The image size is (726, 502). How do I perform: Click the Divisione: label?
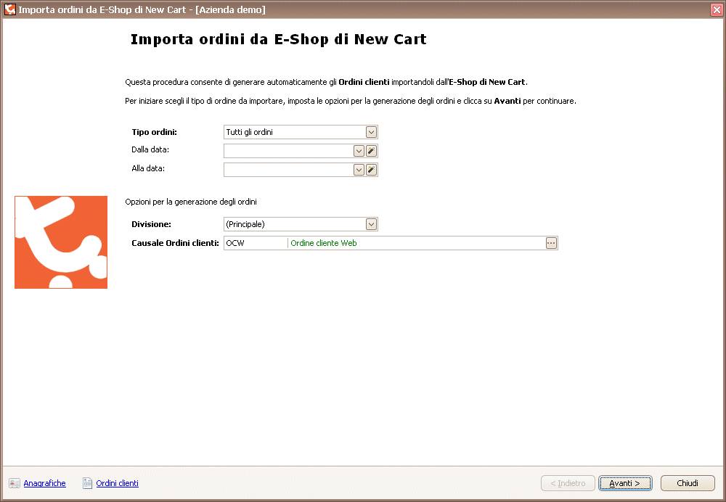[152, 224]
